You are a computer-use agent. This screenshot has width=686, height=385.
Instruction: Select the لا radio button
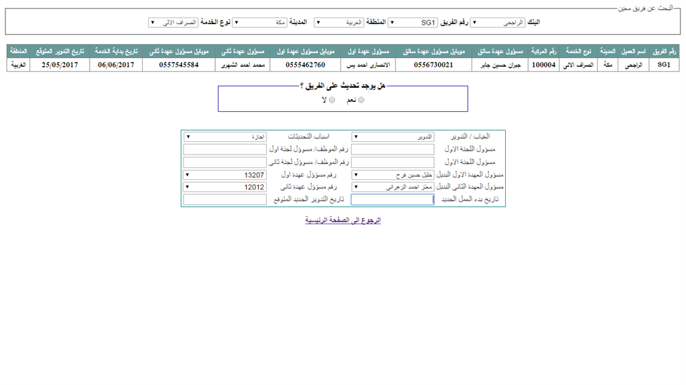pos(332,100)
